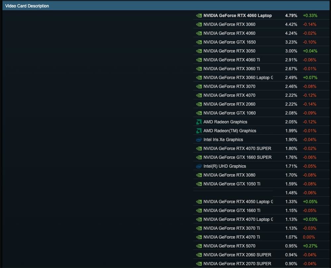331x268 pixels.
Task: Select the NVIDIA GeForce GTX 1060 row
Action: (229, 113)
